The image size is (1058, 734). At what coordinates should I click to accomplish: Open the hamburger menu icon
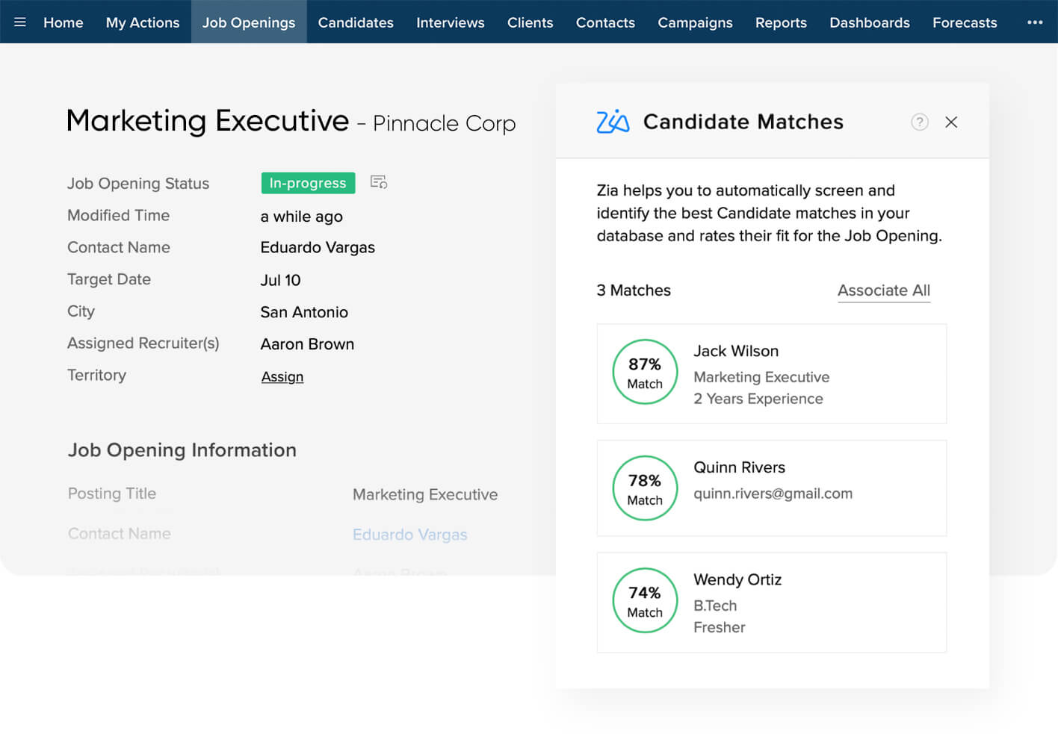(x=20, y=22)
